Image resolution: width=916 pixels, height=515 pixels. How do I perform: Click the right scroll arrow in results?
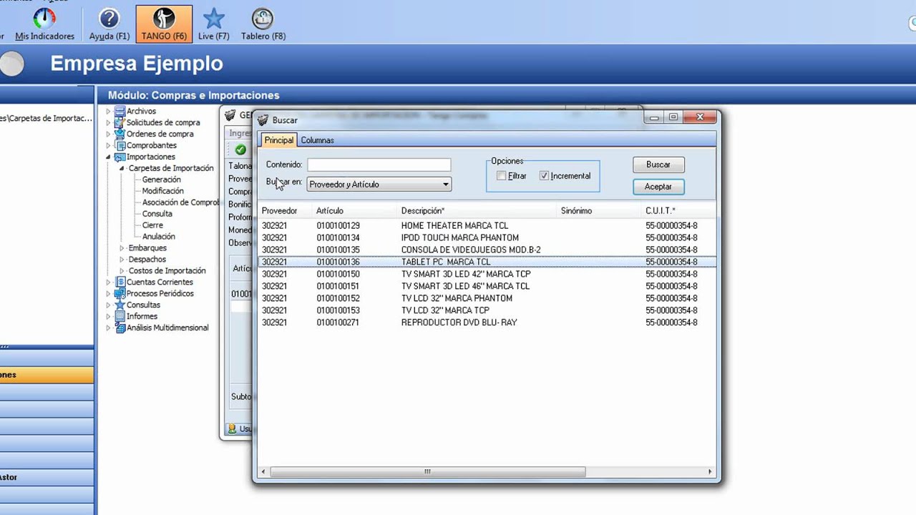[710, 472]
